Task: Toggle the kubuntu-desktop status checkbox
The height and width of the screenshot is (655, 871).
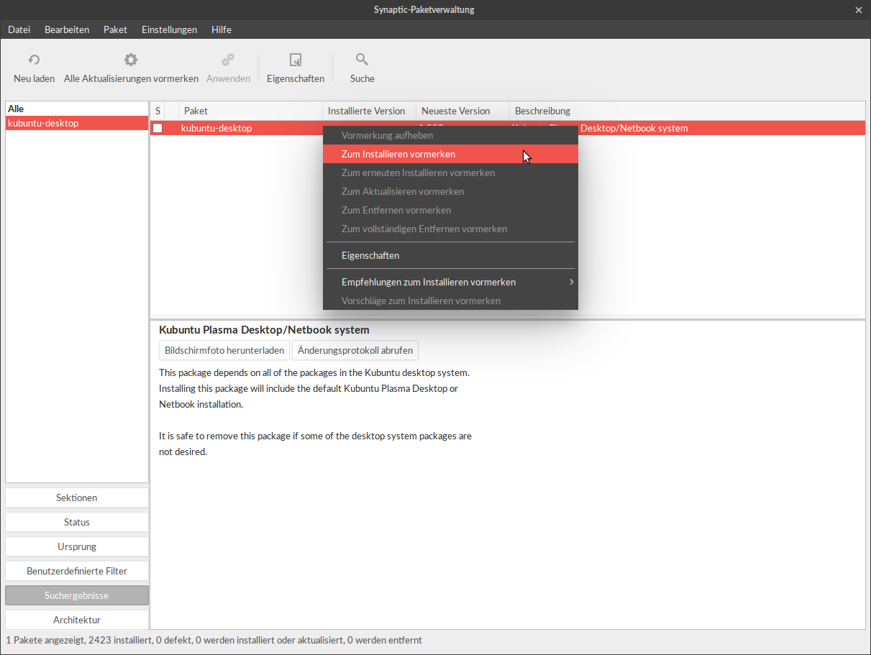Action: pos(158,129)
